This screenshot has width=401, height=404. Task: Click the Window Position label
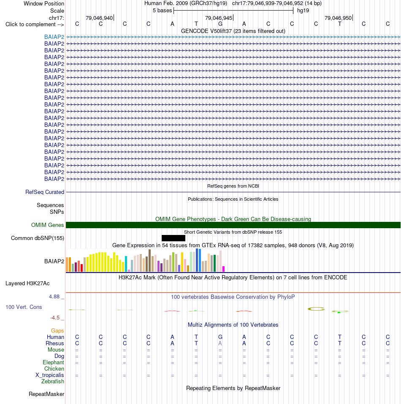[44, 4]
